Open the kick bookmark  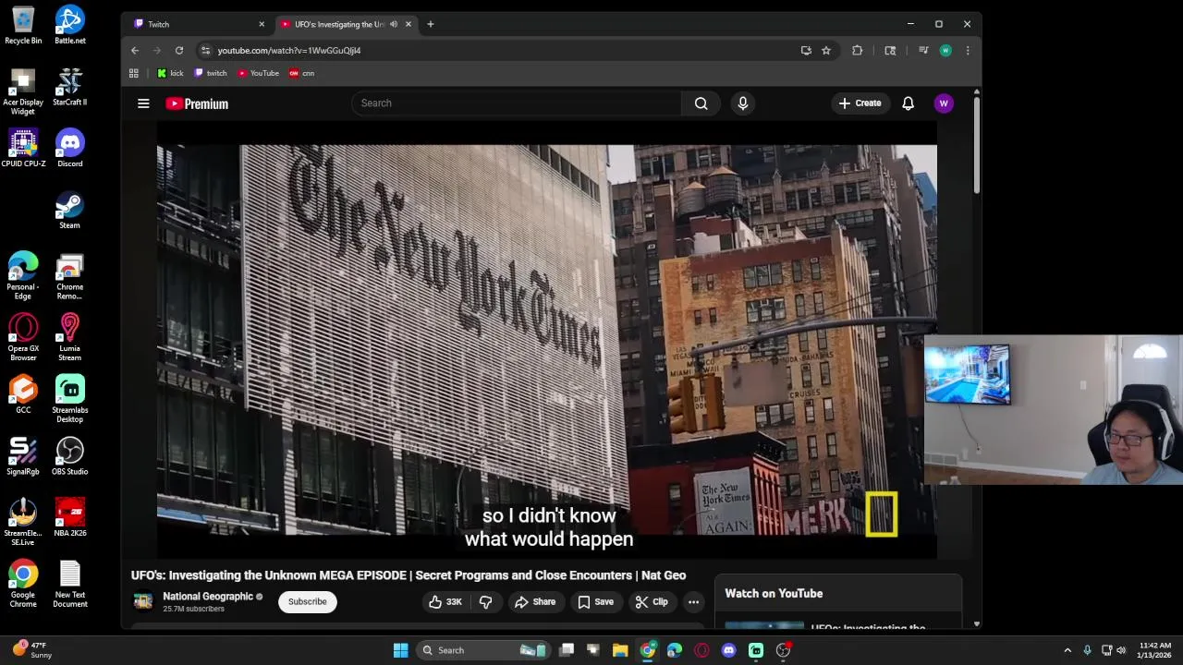pyautogui.click(x=170, y=73)
